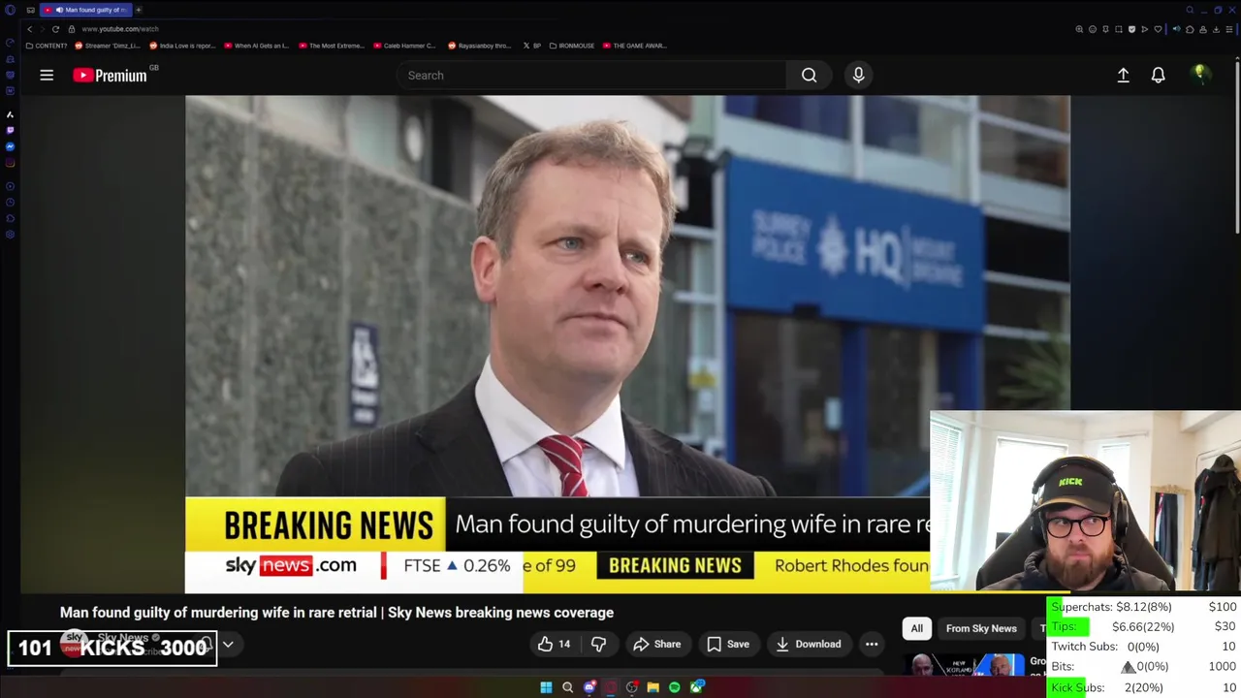The width and height of the screenshot is (1241, 698).
Task: Reload the current page
Action: (55, 29)
